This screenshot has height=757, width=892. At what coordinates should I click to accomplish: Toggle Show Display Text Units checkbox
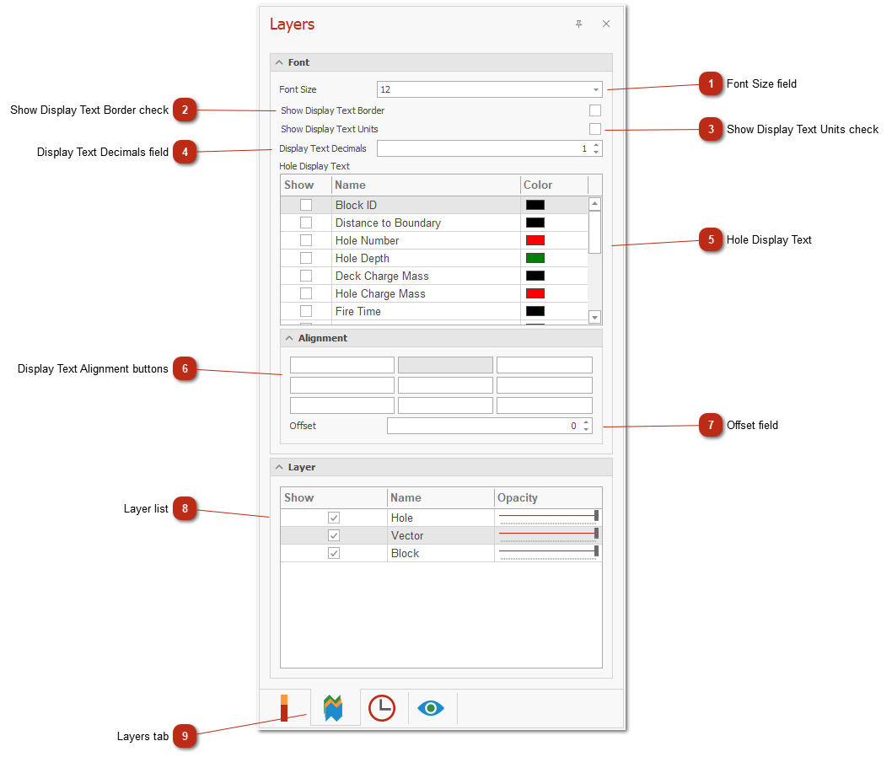tap(595, 129)
